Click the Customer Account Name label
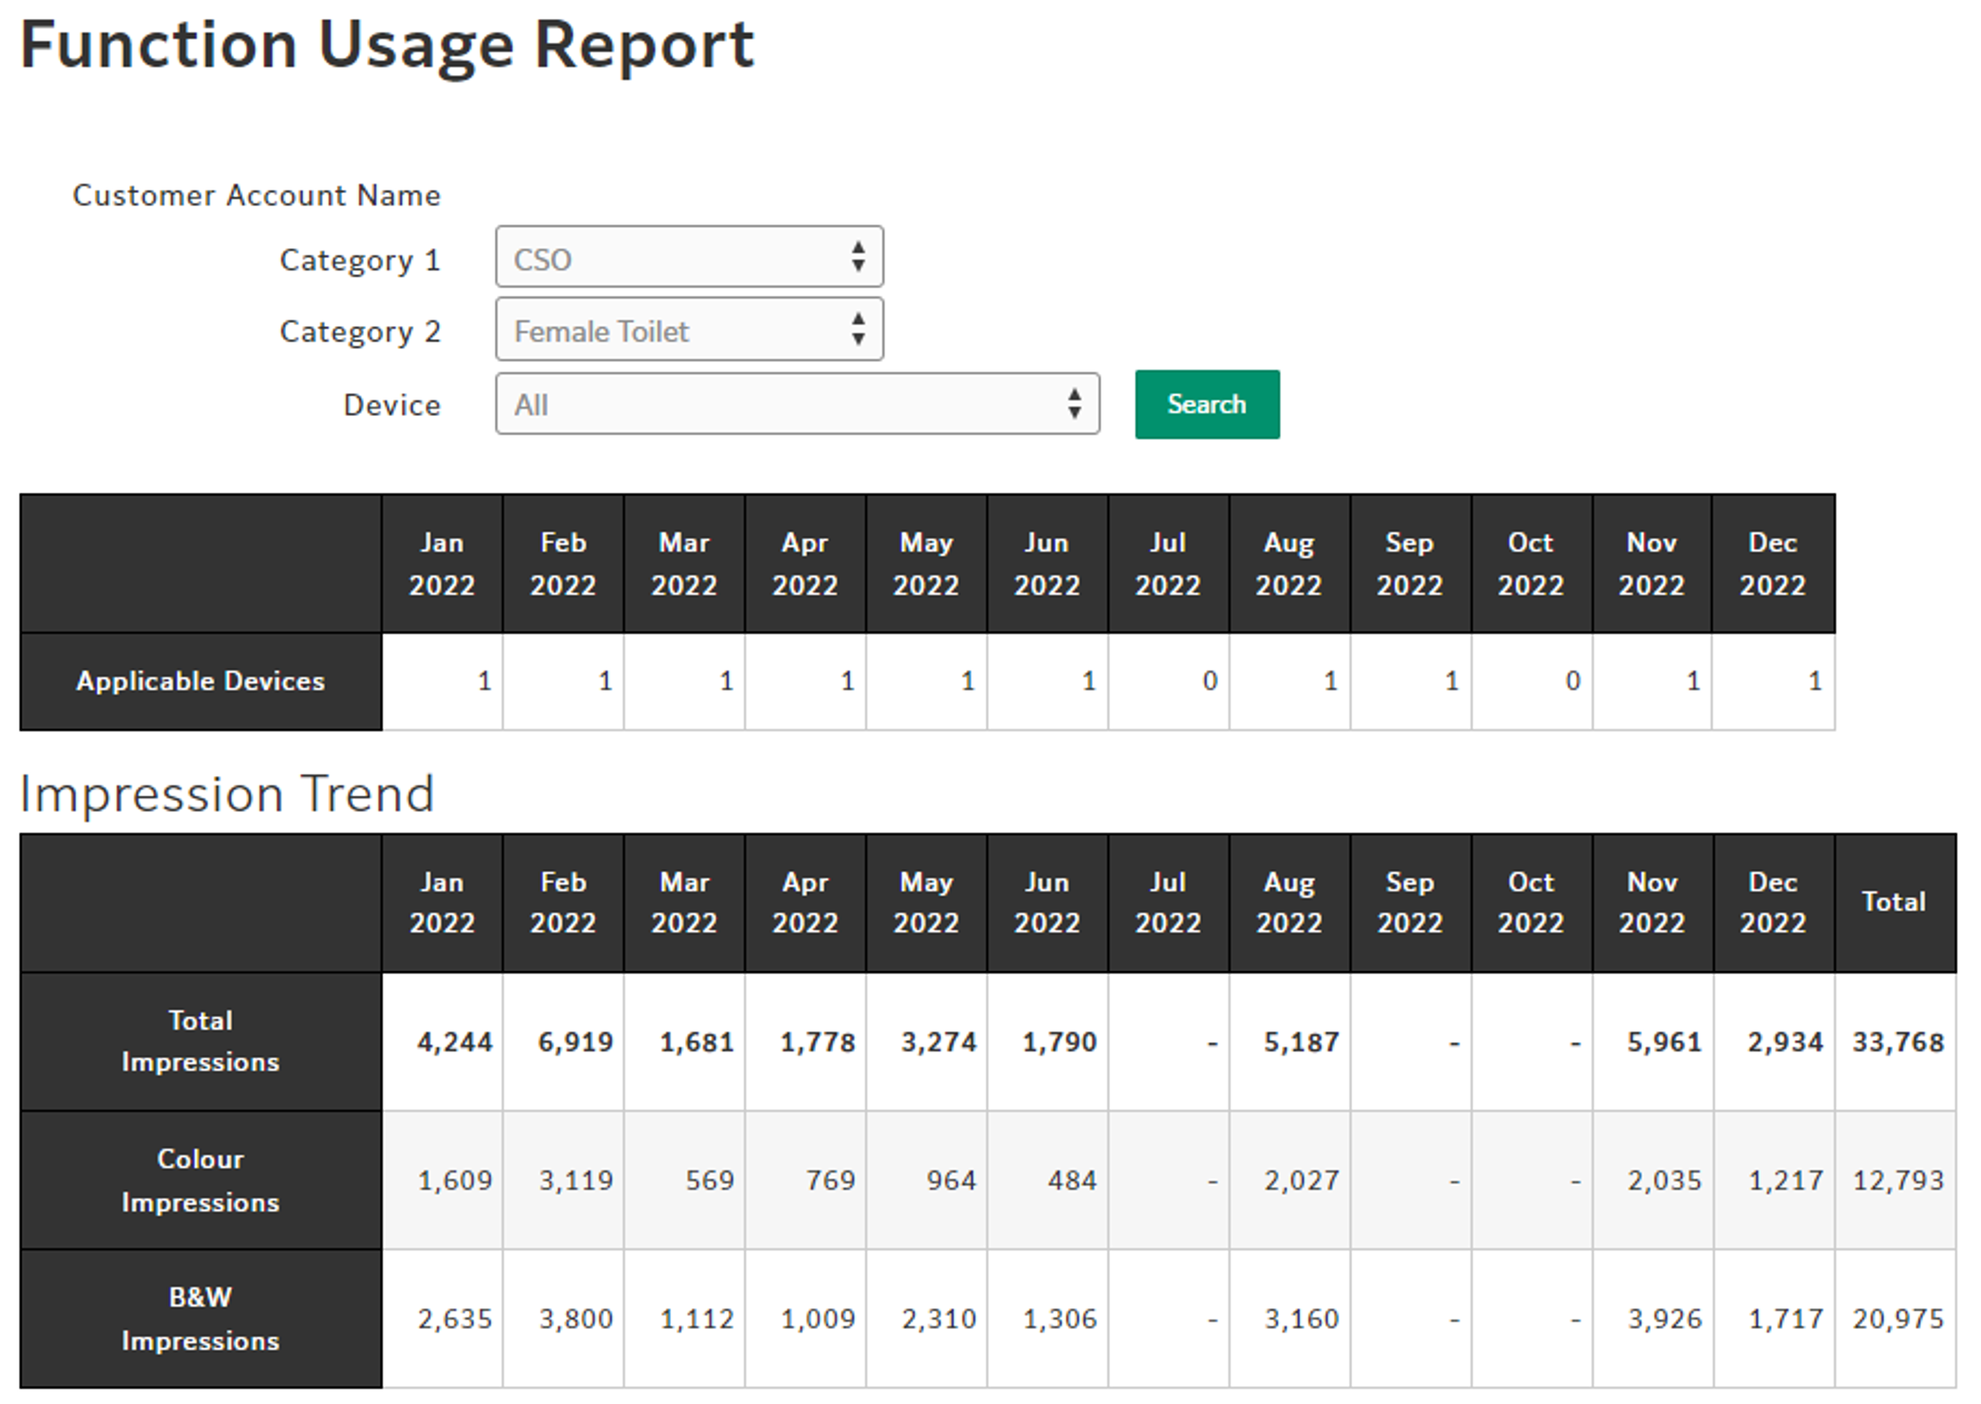 click(x=257, y=195)
